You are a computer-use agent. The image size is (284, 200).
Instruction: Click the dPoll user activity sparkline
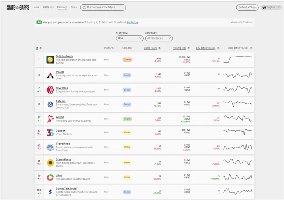point(238,177)
